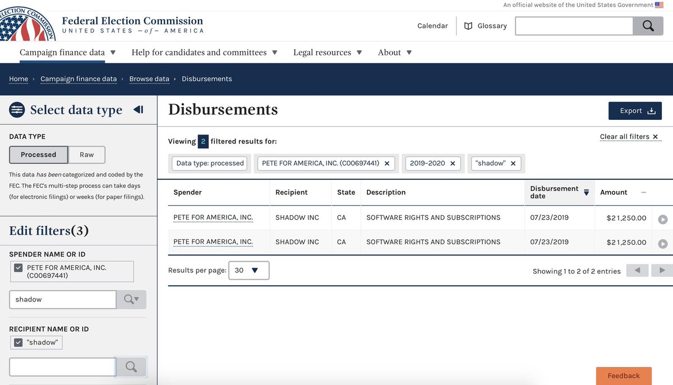Screen dimensions: 673x385
Task: Click the spender name search icon button
Action: tap(131, 299)
